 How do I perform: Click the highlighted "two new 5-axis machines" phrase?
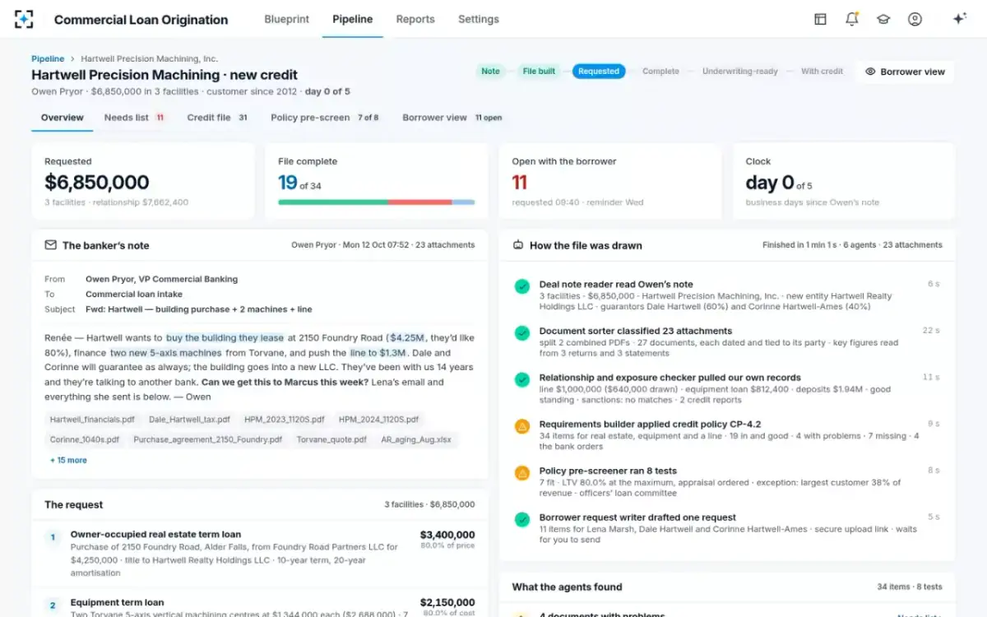coord(166,353)
